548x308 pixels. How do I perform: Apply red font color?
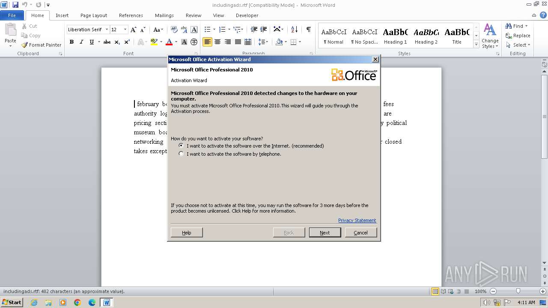[x=169, y=42]
